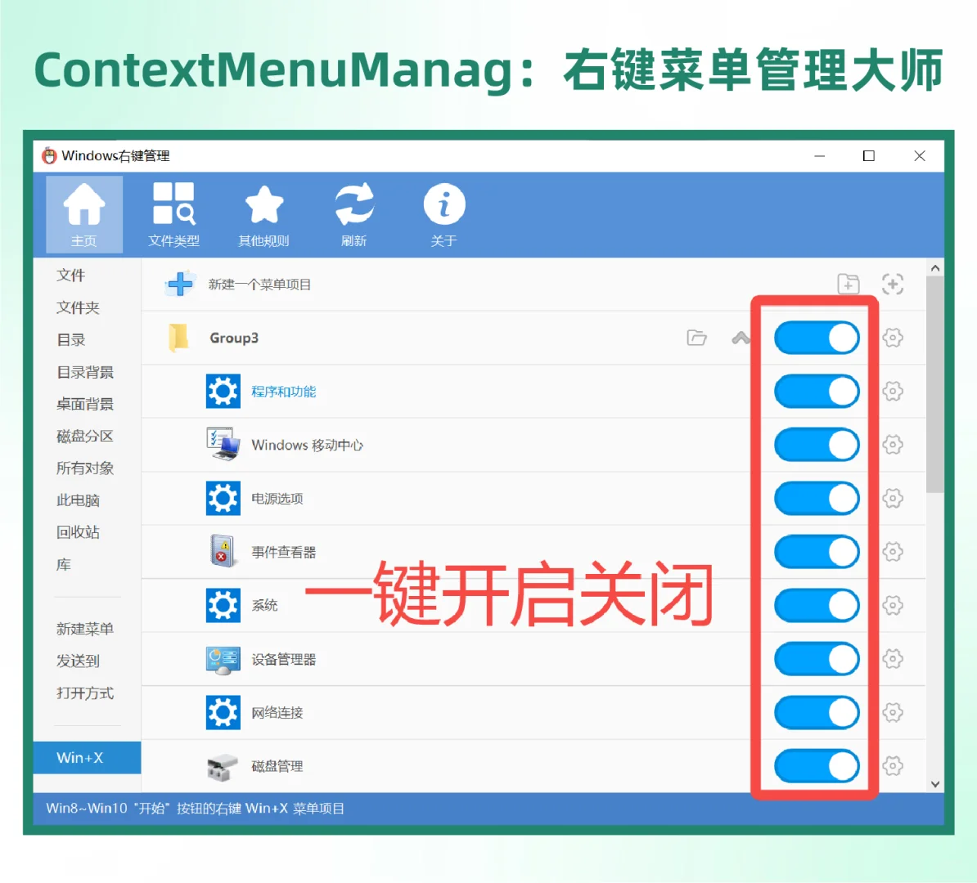Select the 其他规则 toolbar icon
This screenshot has height=883, width=977.
click(263, 214)
